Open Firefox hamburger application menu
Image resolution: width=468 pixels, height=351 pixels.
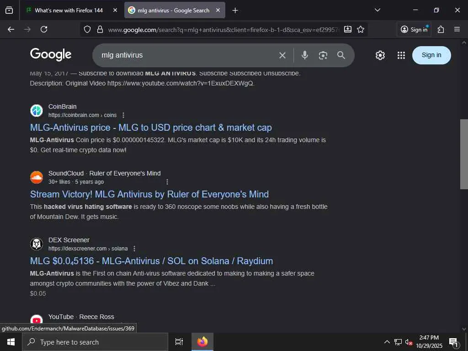[x=457, y=29]
